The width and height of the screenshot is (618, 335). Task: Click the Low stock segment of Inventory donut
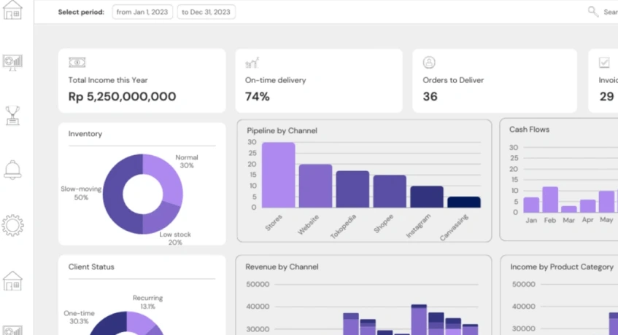click(161, 218)
